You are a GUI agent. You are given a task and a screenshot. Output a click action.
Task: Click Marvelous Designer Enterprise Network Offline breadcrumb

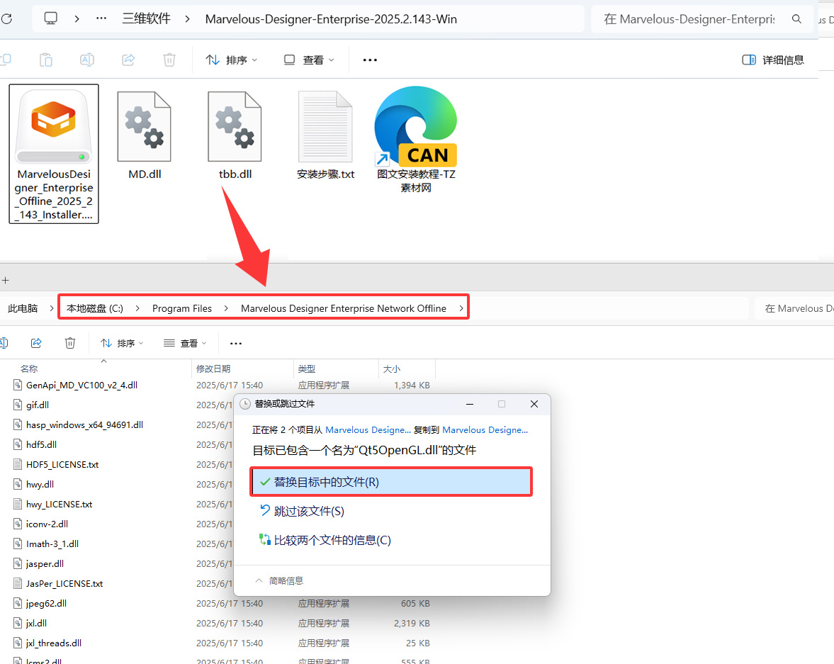(344, 308)
